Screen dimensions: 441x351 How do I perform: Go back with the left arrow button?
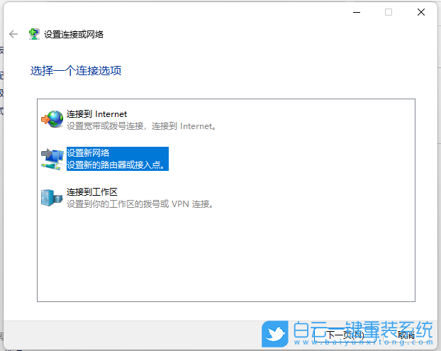(x=13, y=34)
